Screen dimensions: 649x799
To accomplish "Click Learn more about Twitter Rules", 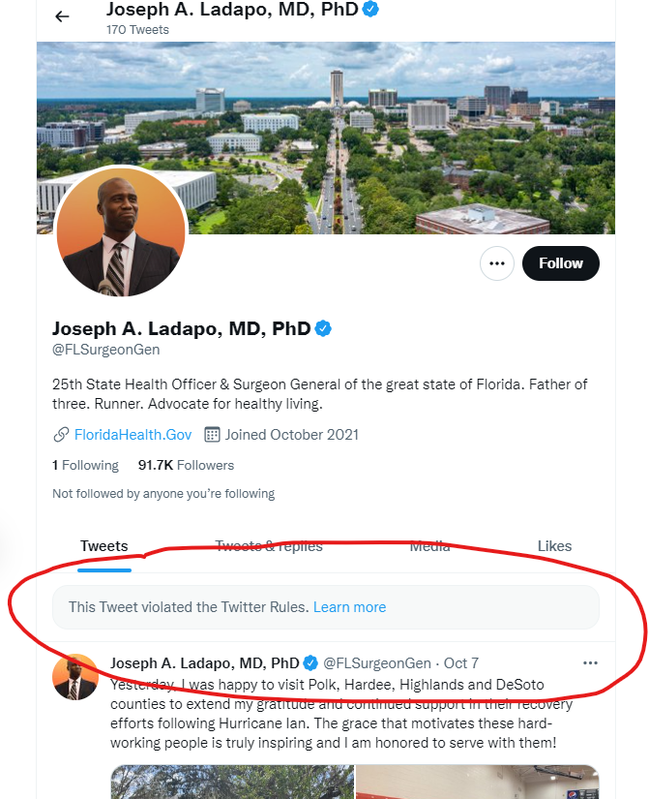I will tap(349, 607).
